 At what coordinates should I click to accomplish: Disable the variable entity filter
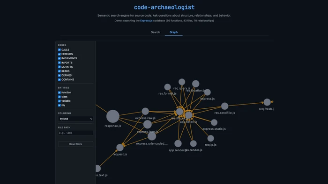(60, 101)
